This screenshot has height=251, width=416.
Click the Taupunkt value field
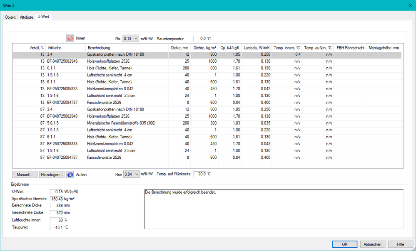point(57,227)
